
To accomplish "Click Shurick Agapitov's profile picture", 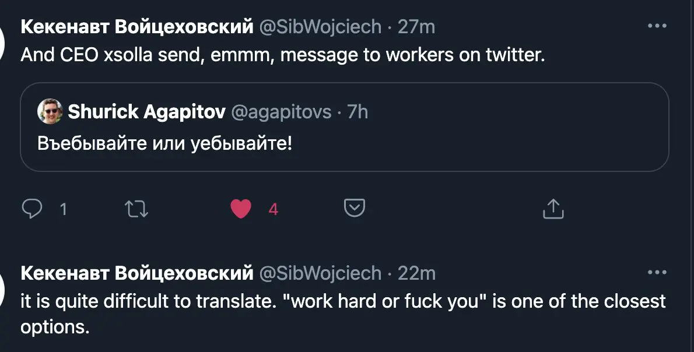I will 50,111.
